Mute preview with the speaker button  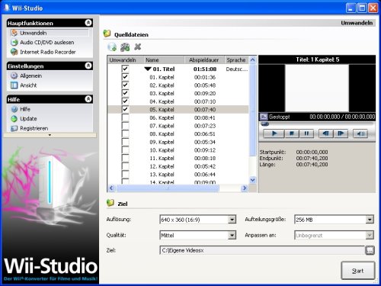(x=360, y=133)
